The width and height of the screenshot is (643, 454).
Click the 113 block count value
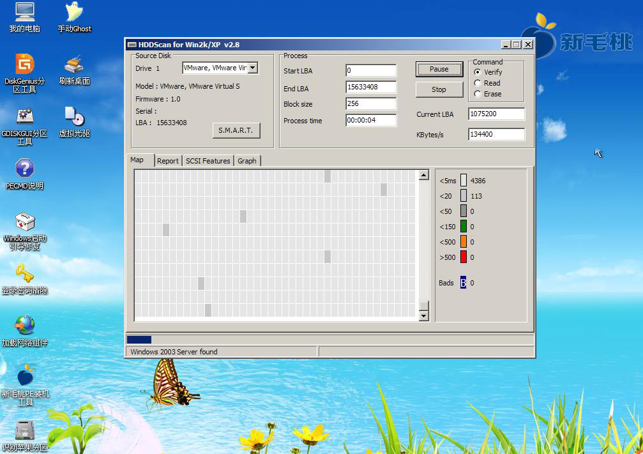coord(476,196)
